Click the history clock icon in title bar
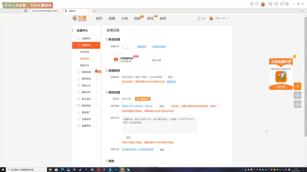Viewport: 307px width, 172px height. [252, 4]
